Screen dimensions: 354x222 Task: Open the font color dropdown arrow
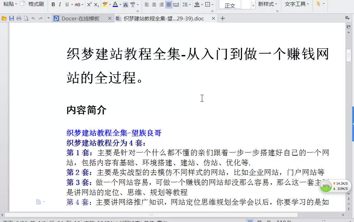pos(120,5)
